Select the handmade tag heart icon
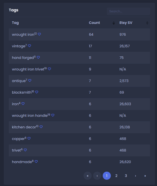 (x=36, y=162)
